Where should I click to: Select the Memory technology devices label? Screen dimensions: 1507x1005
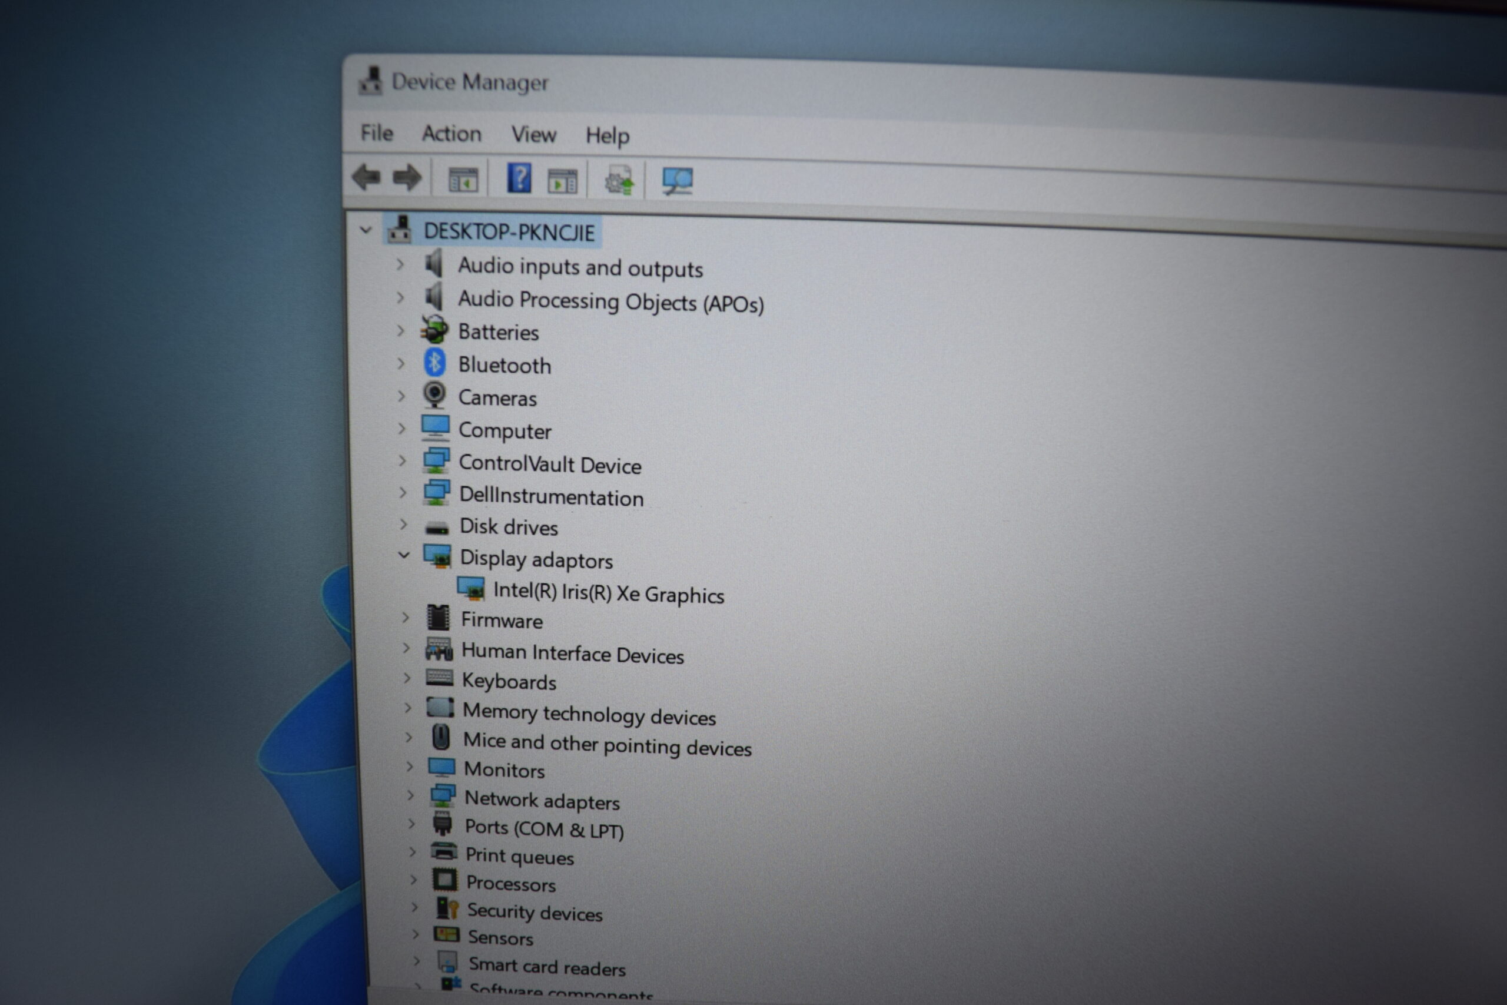click(589, 714)
